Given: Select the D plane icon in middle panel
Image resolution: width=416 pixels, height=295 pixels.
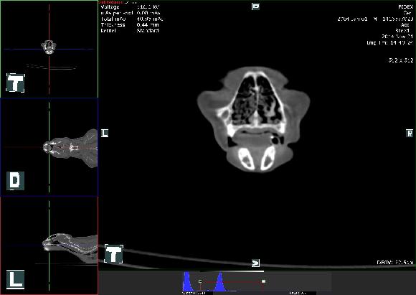Looking at the screenshot, I should 15,181.
